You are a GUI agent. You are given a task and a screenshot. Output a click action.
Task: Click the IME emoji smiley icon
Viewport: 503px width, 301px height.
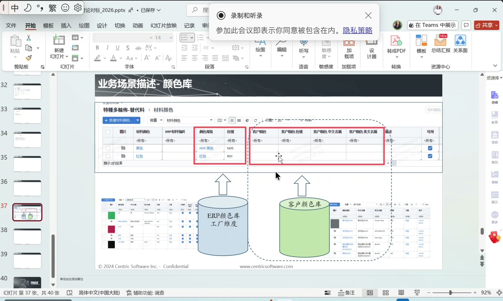click(65, 8)
